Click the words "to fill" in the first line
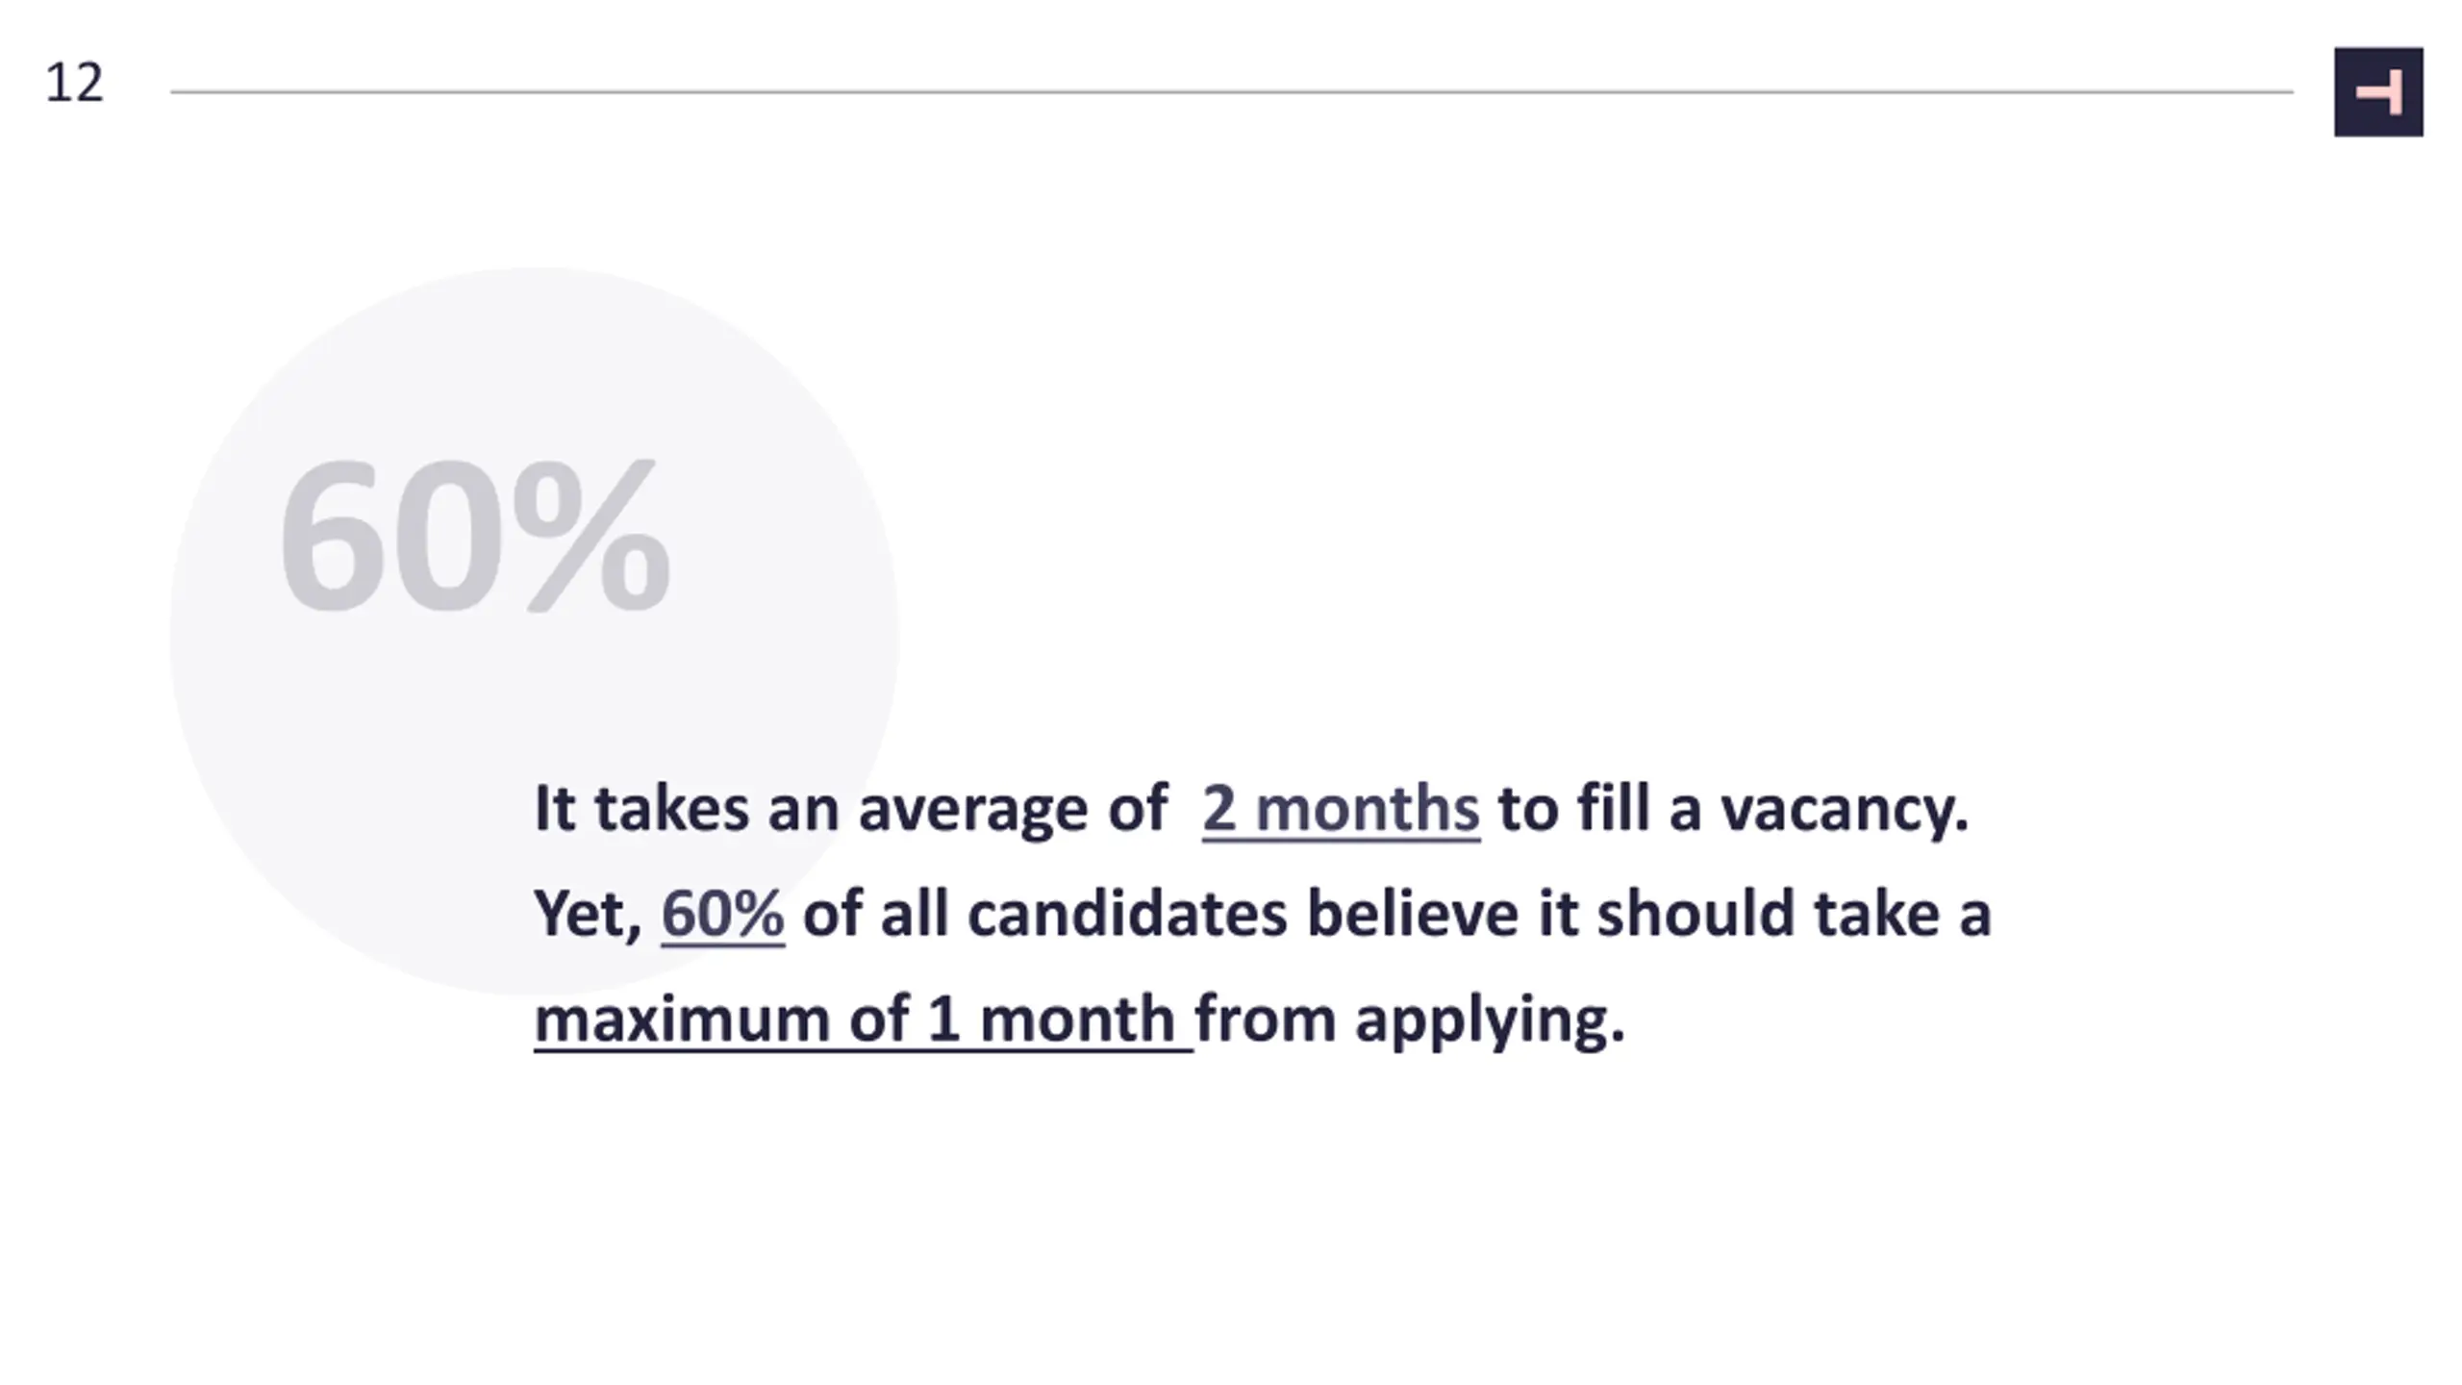Screen dimensions: 2462x1385 tap(1572, 809)
